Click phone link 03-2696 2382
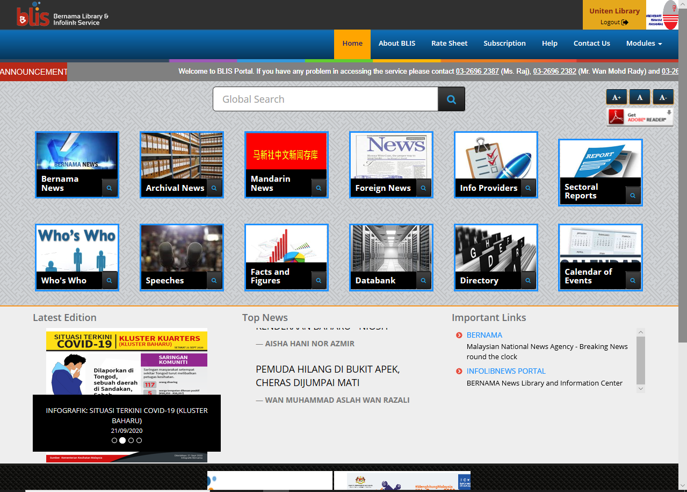The width and height of the screenshot is (687, 492). click(x=555, y=71)
